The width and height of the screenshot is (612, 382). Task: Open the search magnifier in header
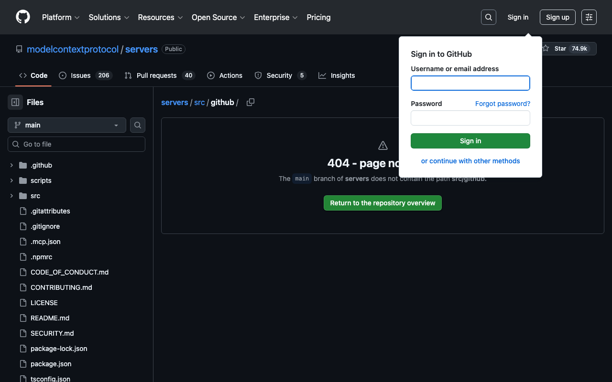(488, 17)
